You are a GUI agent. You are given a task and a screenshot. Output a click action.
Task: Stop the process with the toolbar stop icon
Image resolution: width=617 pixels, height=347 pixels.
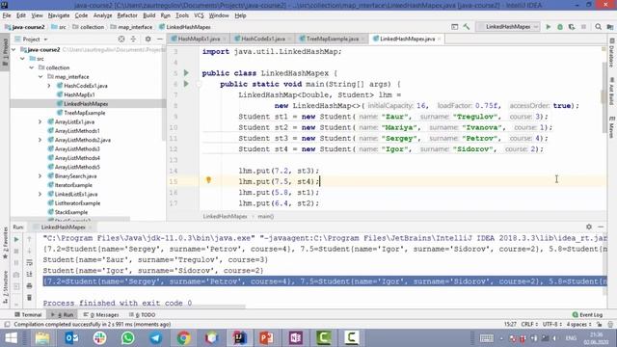(x=583, y=27)
